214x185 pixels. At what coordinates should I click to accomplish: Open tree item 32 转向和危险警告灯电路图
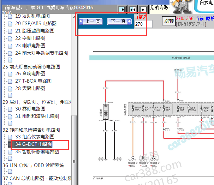coord(31,130)
